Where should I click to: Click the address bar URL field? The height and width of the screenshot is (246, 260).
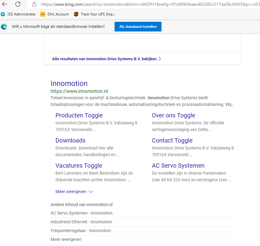coord(148,4)
